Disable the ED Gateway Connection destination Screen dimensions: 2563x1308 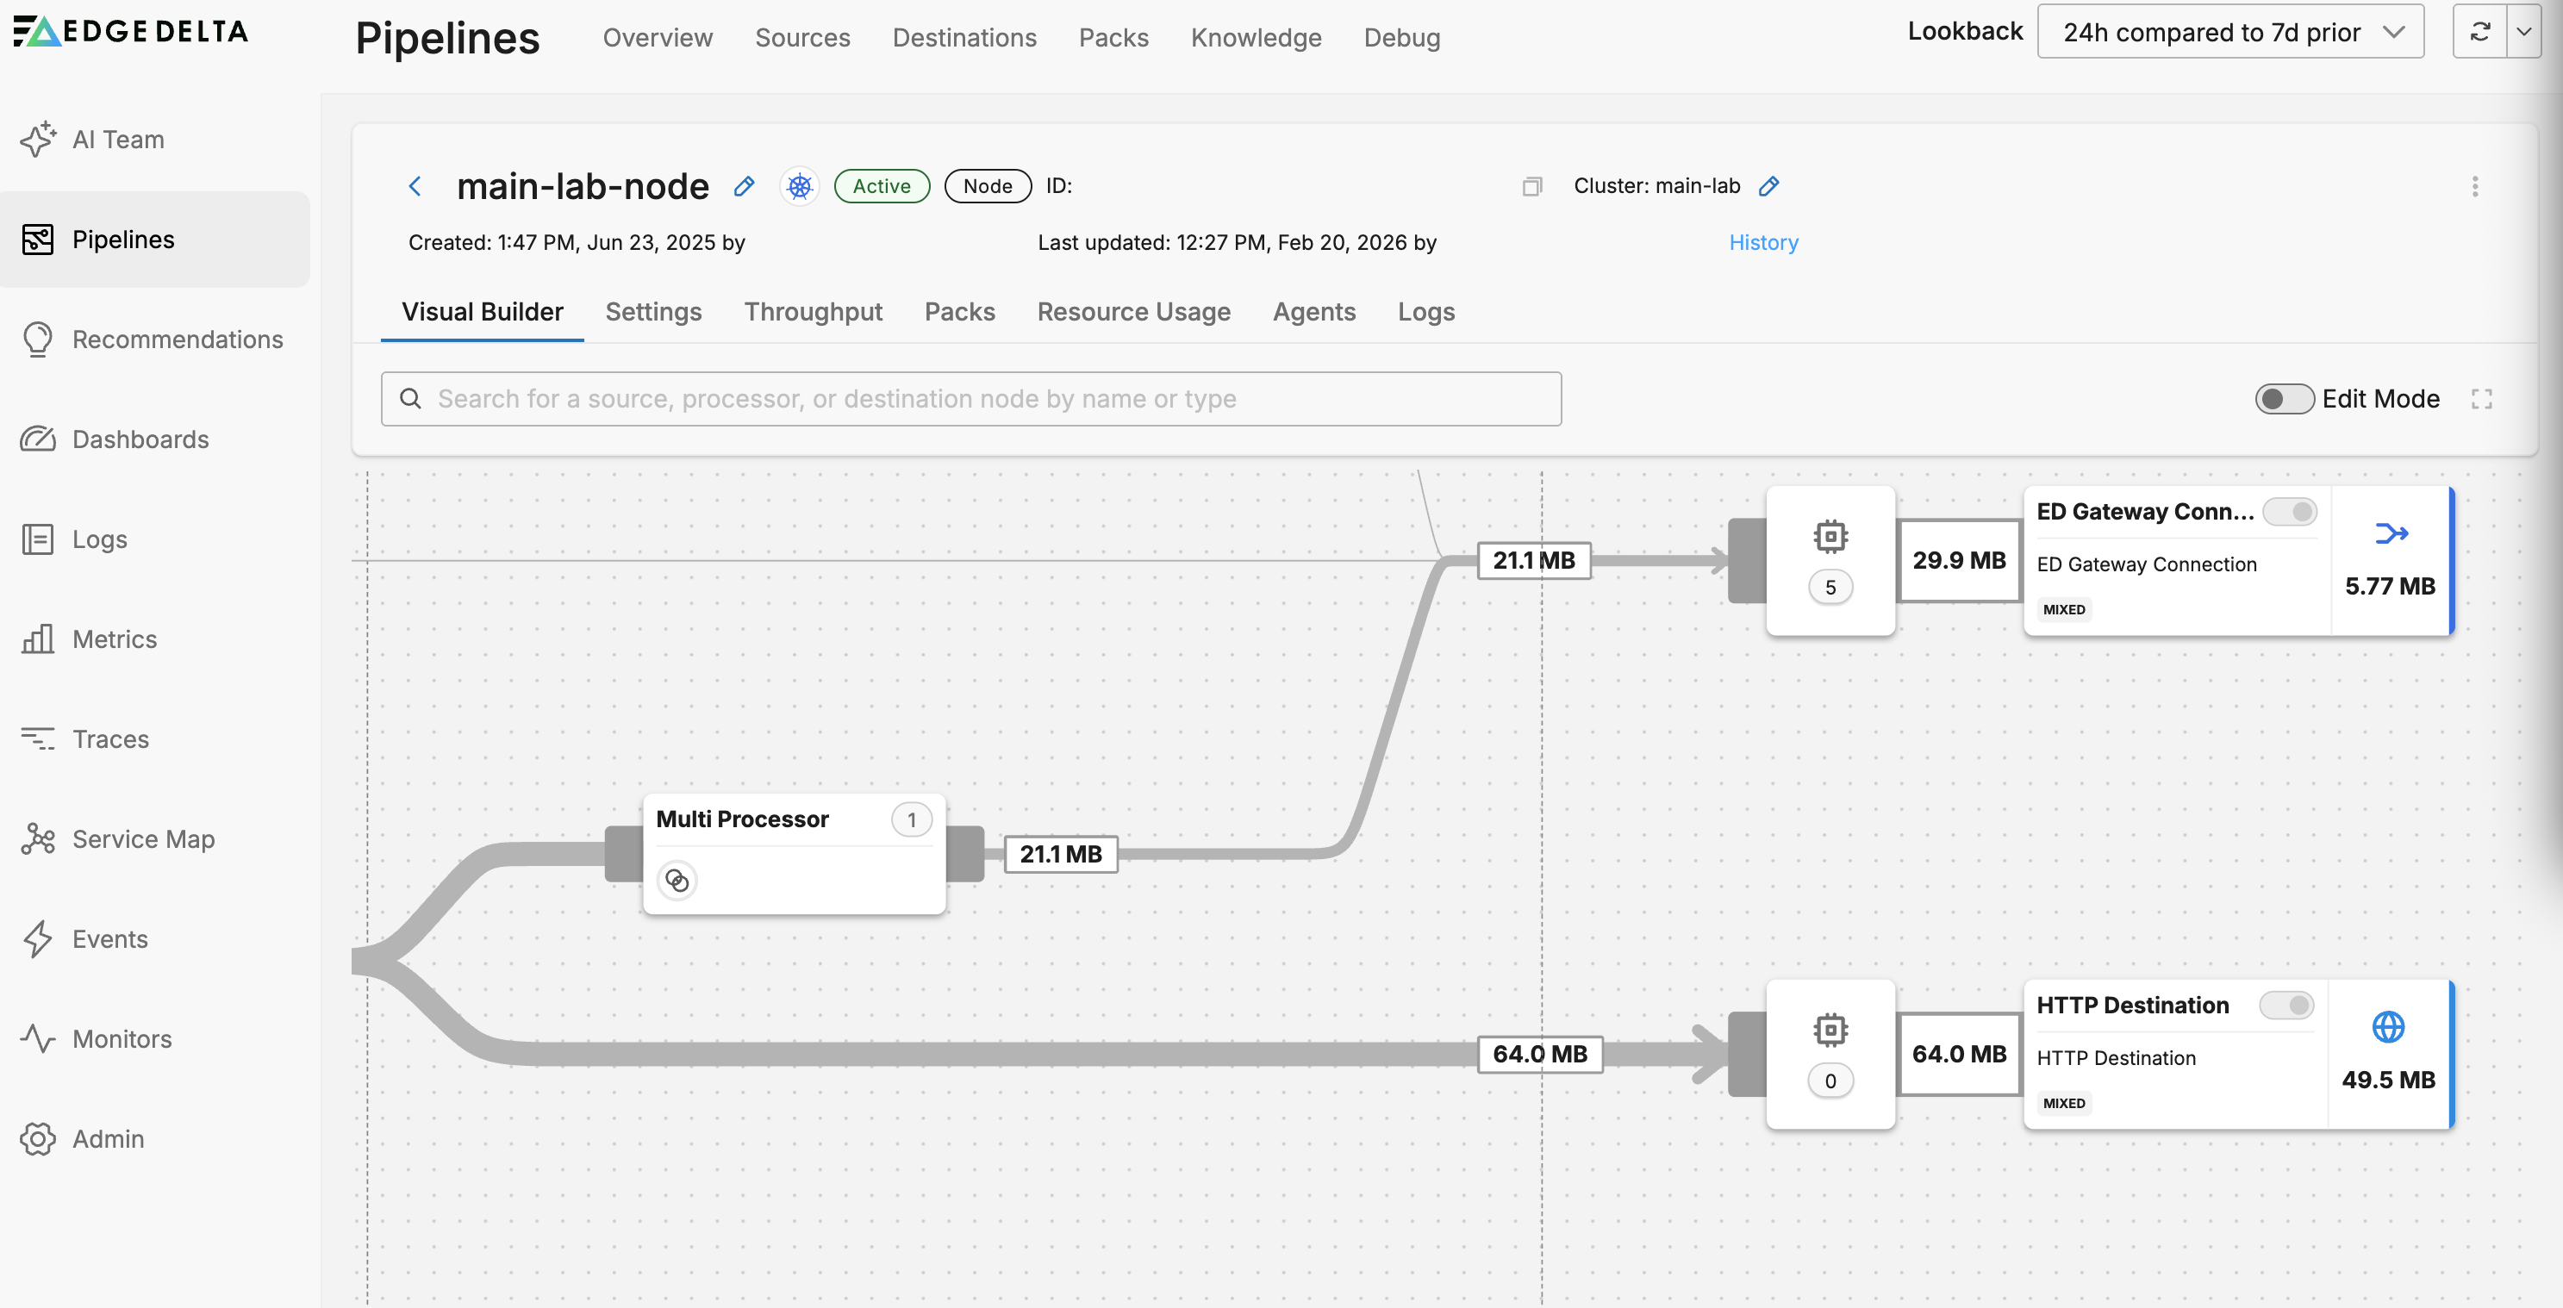tap(2292, 511)
